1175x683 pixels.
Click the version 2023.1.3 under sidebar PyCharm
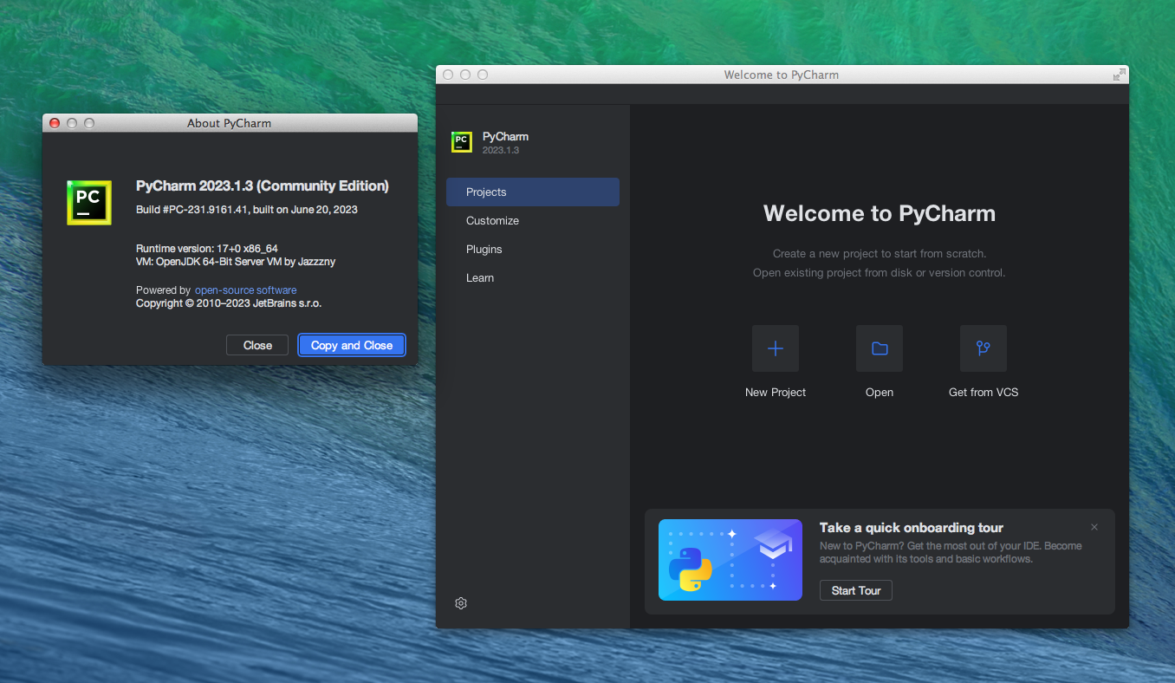click(x=501, y=151)
